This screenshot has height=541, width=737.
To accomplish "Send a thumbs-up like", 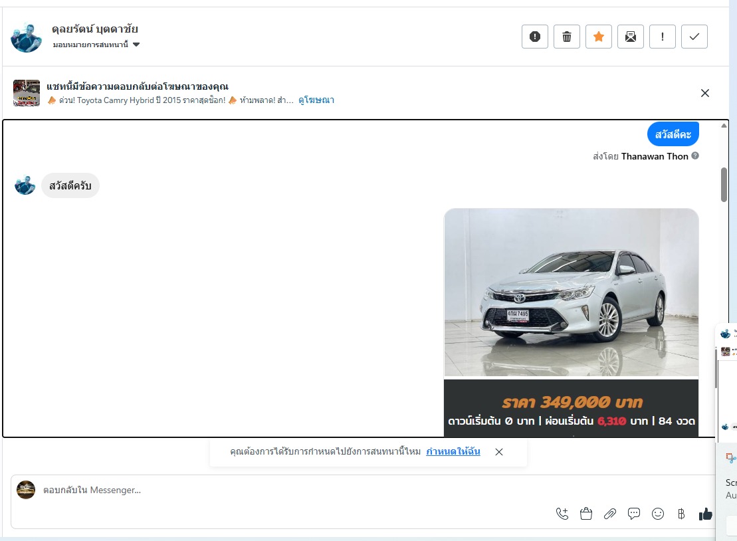I will pyautogui.click(x=705, y=514).
